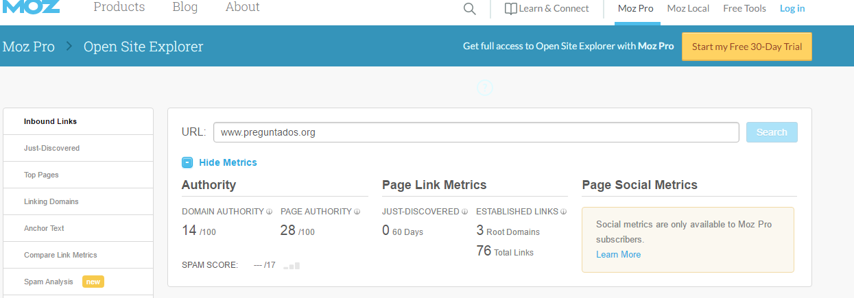The width and height of the screenshot is (854, 298).
Task: Click the new badge next to Spam Analysis
Action: (x=93, y=282)
